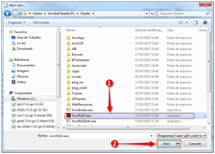
Task: Expand the Abrir button dropdown arrow
Action: tap(178, 144)
